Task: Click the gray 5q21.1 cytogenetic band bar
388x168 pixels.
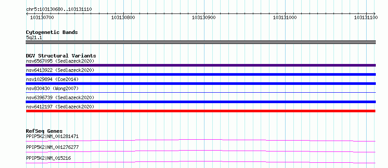Action: pos(201,42)
